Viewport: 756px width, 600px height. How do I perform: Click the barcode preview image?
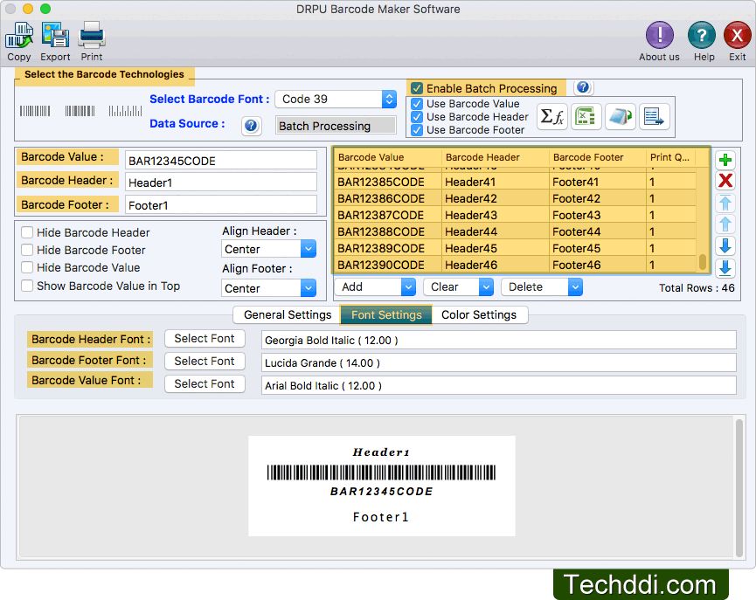pos(381,486)
